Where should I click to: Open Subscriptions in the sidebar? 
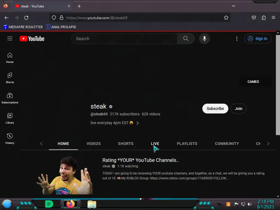[10, 98]
